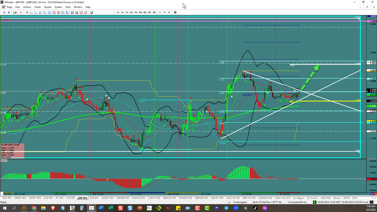Select the freehand pen drawing tool
This screenshot has width=377, height=212.
(92, 12)
